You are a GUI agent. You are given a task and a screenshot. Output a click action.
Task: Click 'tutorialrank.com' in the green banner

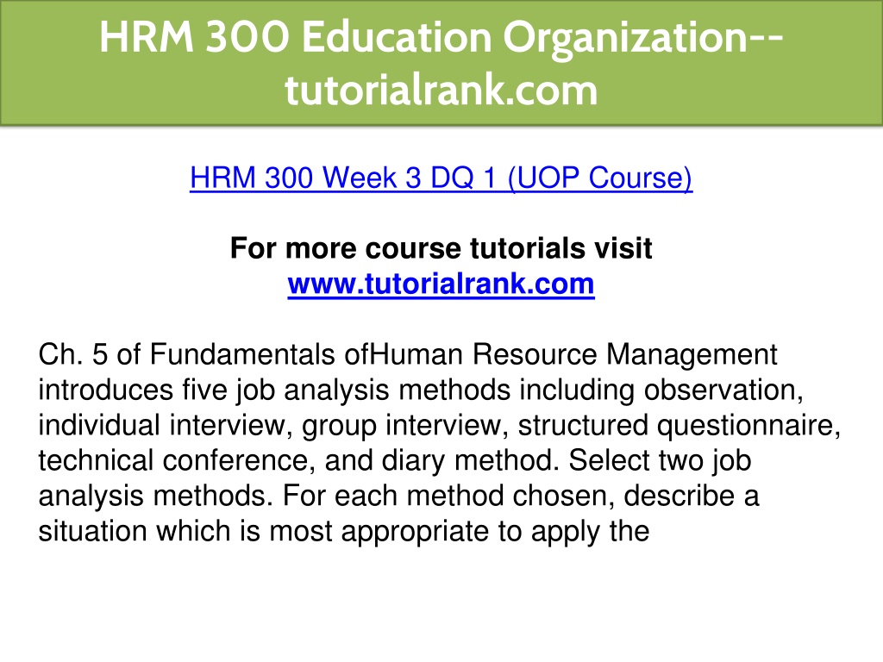tap(441, 90)
